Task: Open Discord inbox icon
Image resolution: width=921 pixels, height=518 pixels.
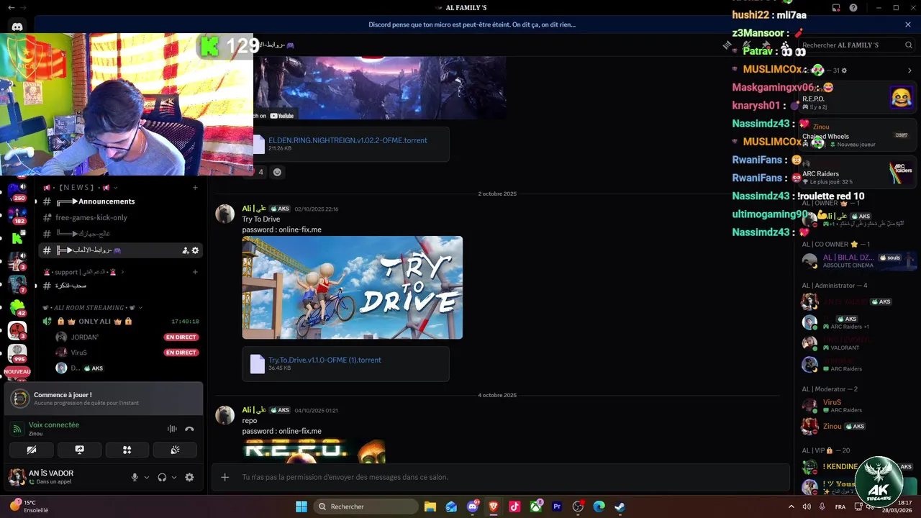Action: (x=836, y=8)
